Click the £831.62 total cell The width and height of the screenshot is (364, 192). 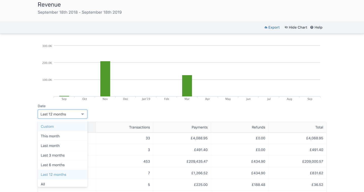[x=297, y=173]
